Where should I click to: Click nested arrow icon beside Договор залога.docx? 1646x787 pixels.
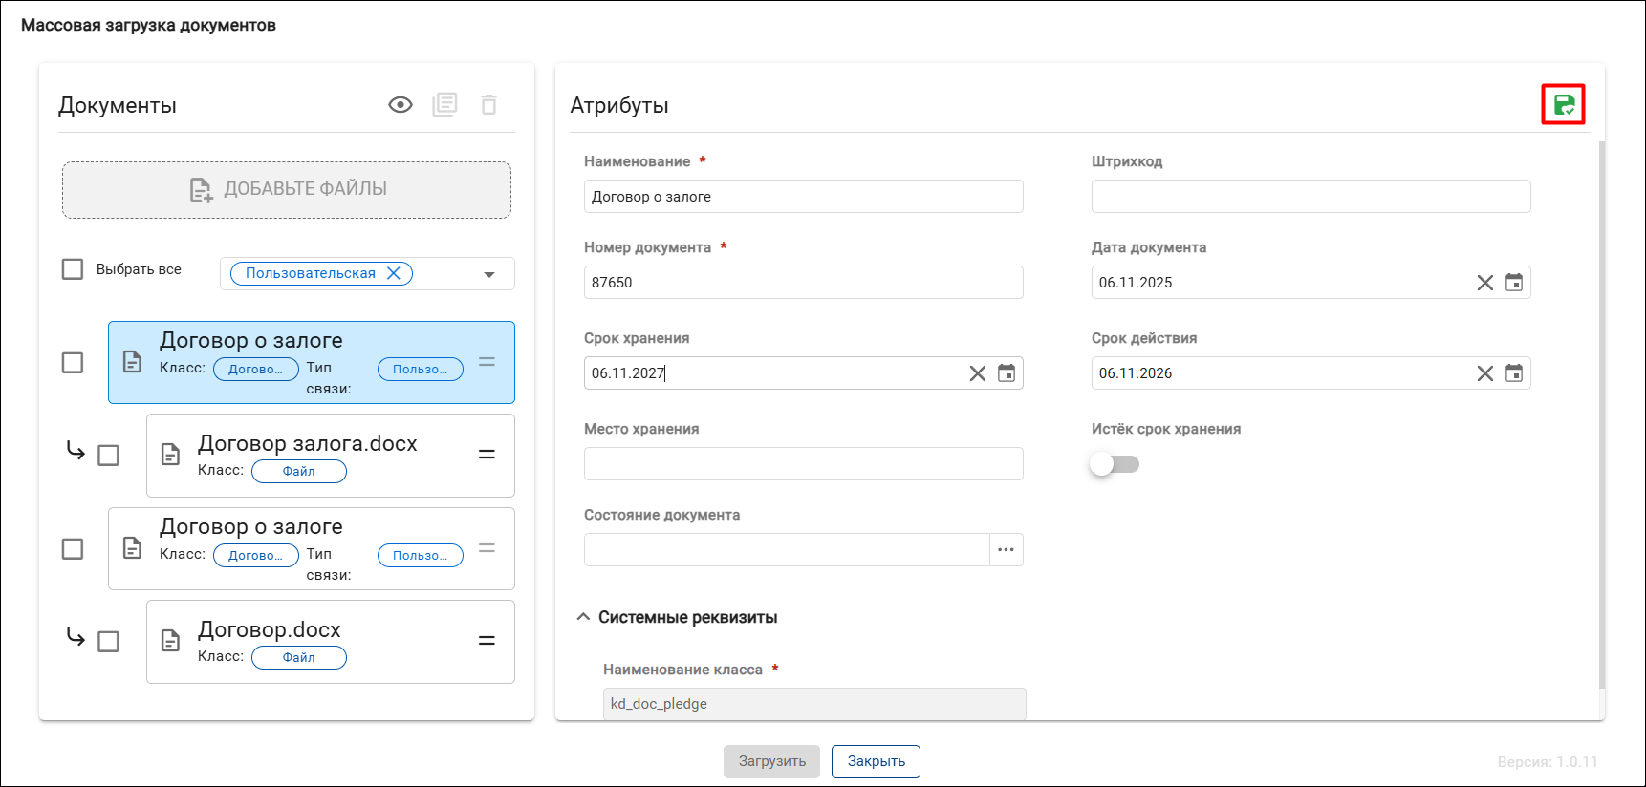point(76,451)
